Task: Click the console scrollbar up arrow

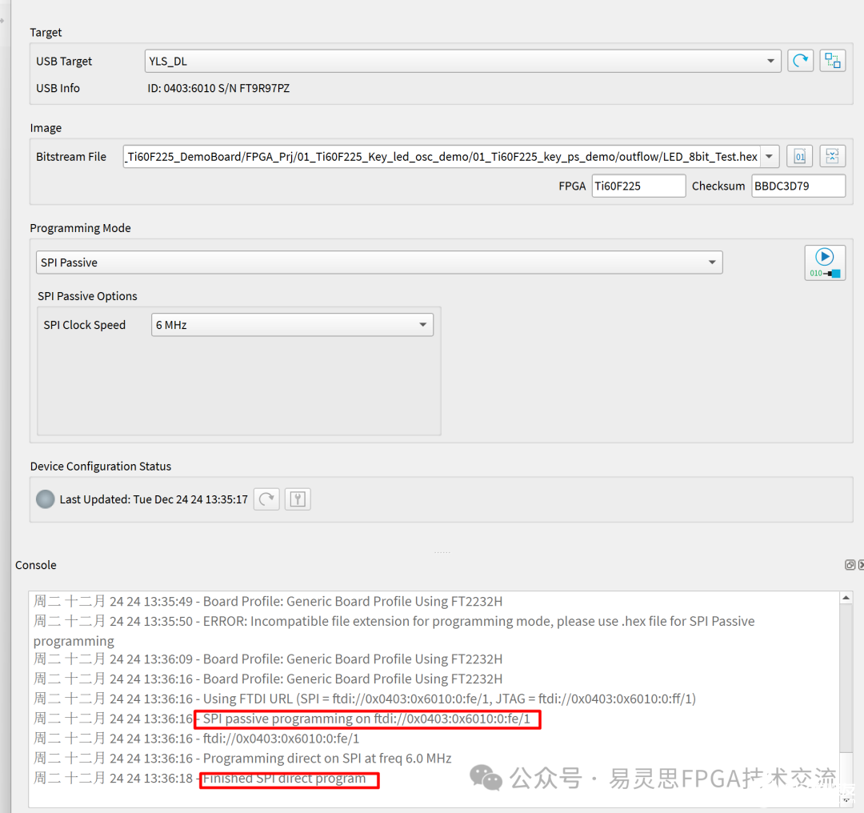Action: (846, 599)
